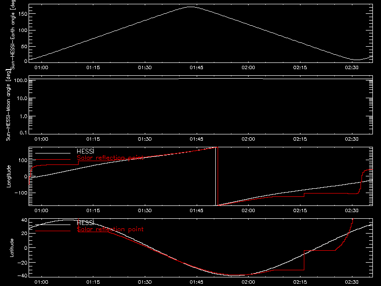Click 01:00 under the Latitude plot

pos(41,282)
